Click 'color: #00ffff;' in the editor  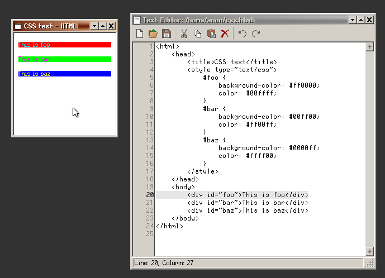click(x=248, y=93)
